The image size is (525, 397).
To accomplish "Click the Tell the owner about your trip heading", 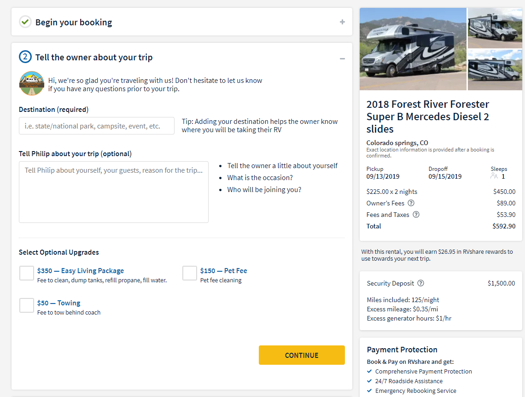I will [x=94, y=57].
